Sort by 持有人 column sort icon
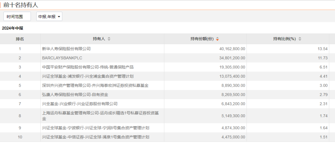The image size is (335, 147). coord(109,39)
